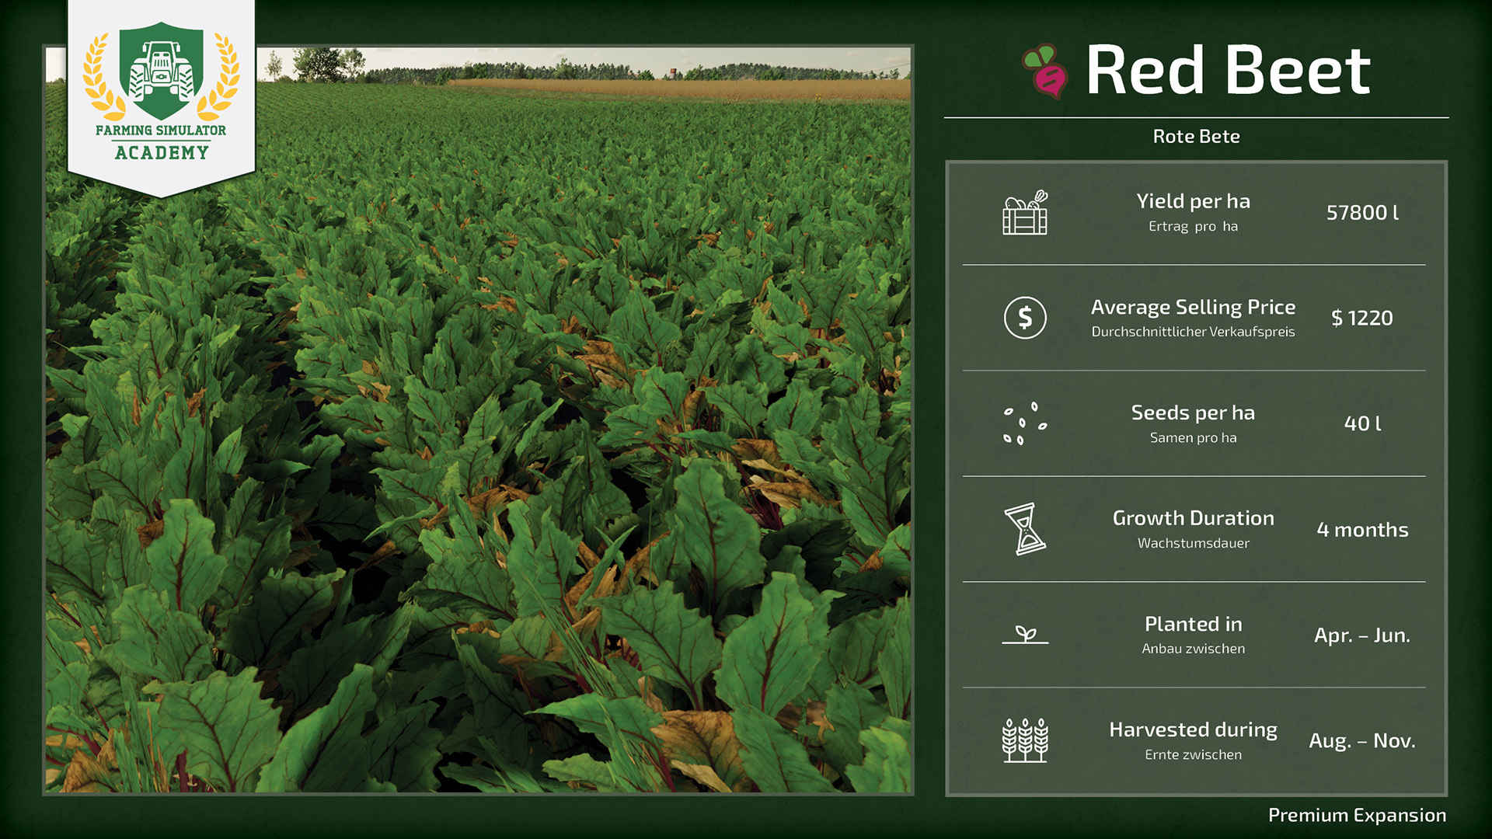Click the dollar sign price icon
1492x839 pixels.
pyautogui.click(x=1025, y=318)
